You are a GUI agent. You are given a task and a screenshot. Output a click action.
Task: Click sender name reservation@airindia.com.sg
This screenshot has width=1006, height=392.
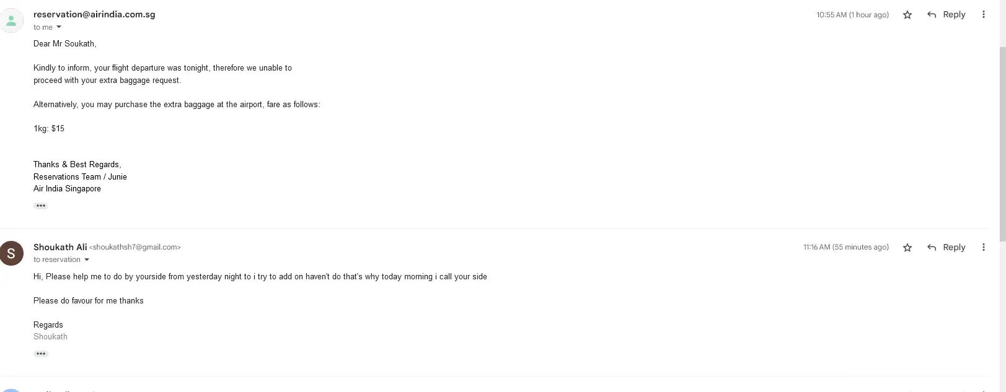pos(94,14)
